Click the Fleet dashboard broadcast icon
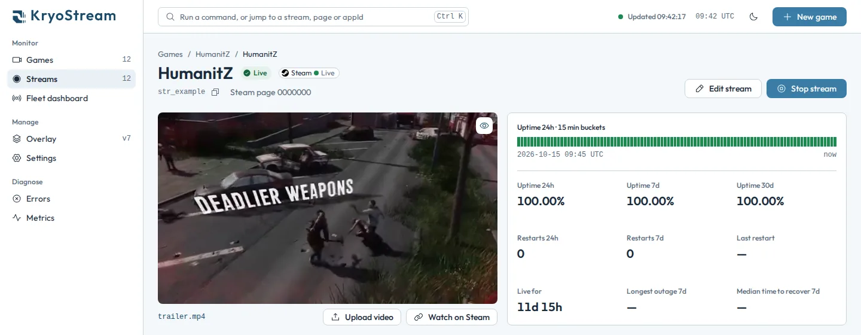Viewport: 861px width, 335px height. 17,98
